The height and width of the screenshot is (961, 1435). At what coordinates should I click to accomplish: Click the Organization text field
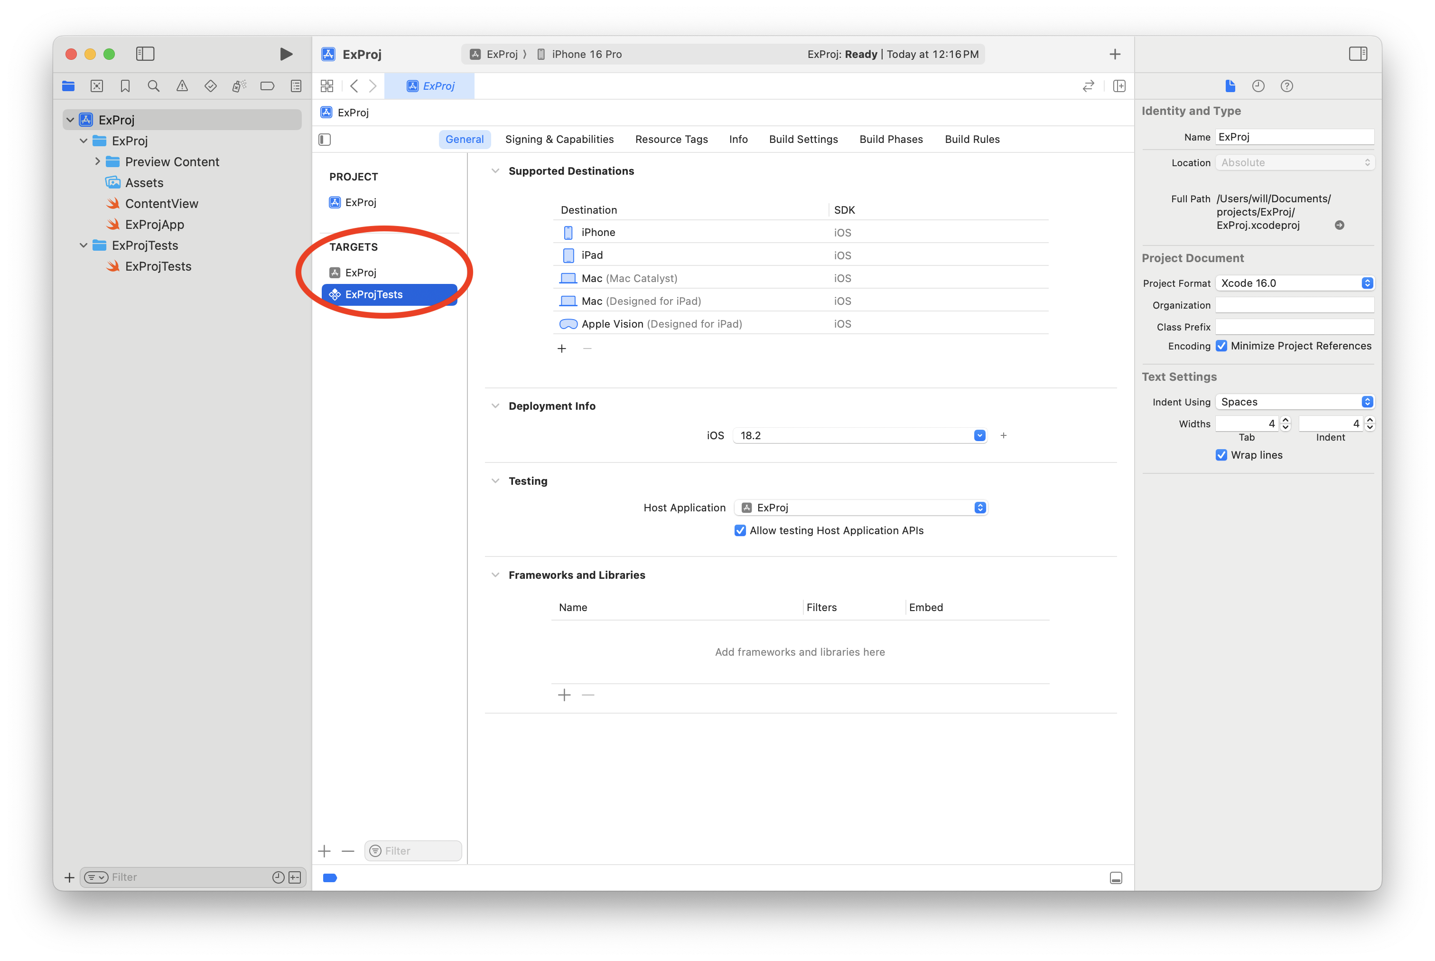[x=1294, y=305]
